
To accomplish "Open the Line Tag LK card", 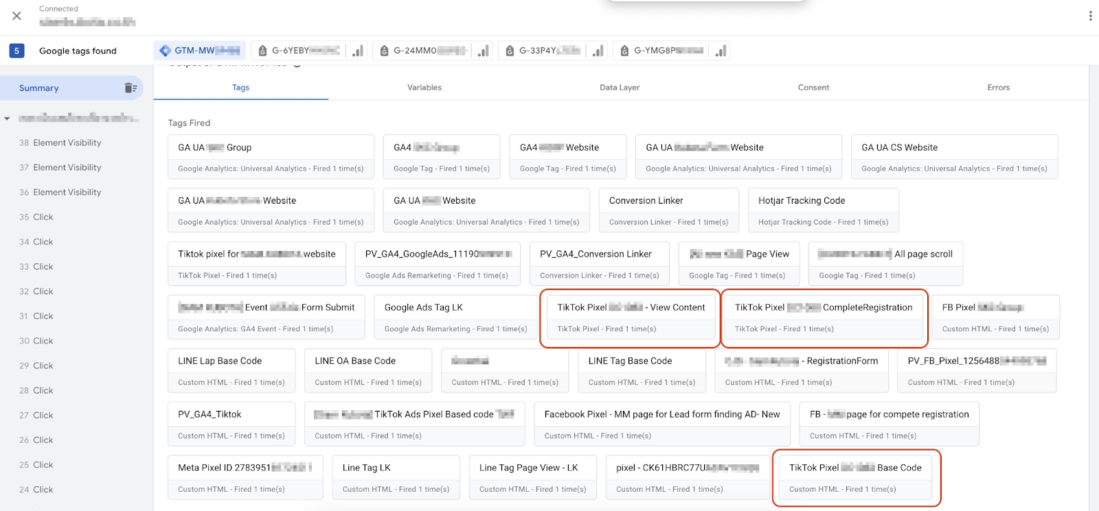I will 396,478.
